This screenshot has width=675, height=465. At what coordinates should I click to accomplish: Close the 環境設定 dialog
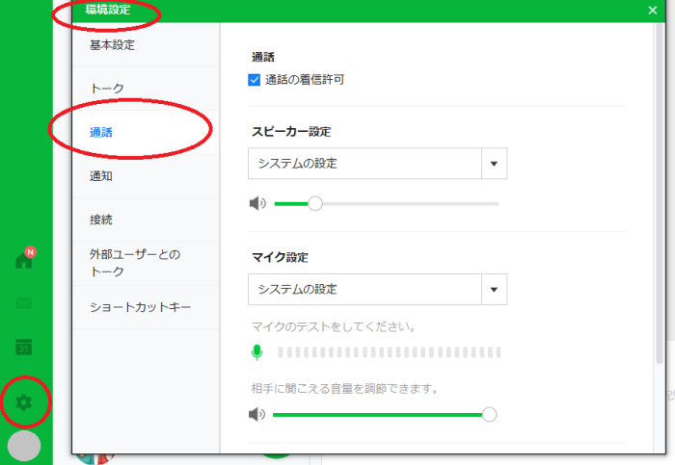pyautogui.click(x=653, y=11)
